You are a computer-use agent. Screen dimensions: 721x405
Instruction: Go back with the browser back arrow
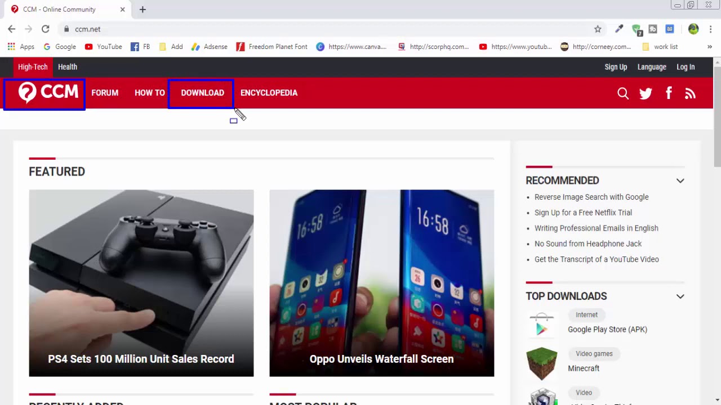(x=12, y=29)
